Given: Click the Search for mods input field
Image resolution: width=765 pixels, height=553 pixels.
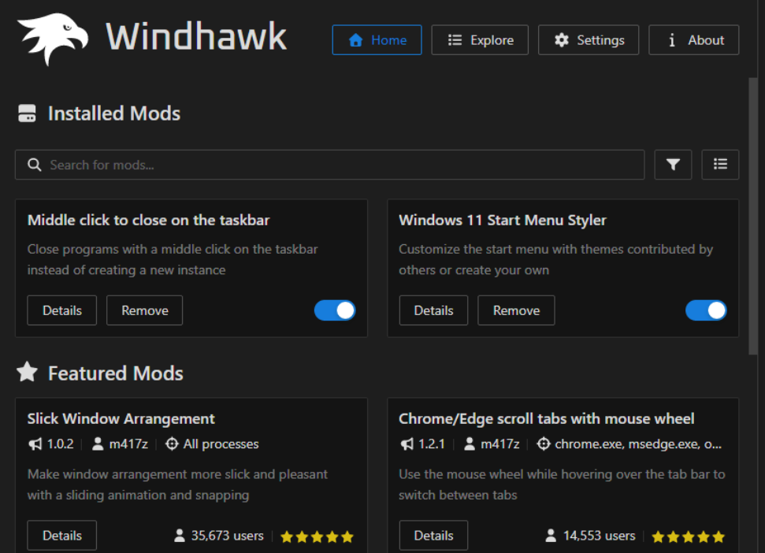Looking at the screenshot, I should point(339,165).
